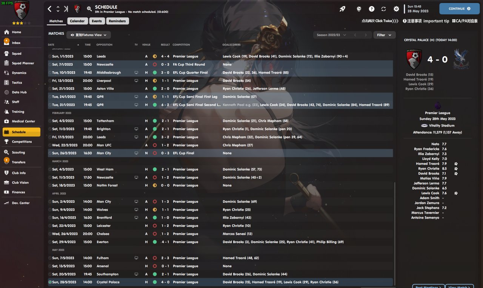Open Training via the cone icon

coord(6,112)
